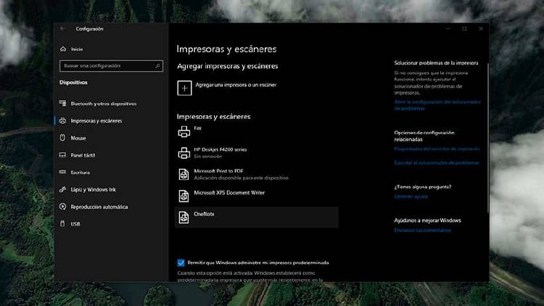Viewport: 544px width, 306px height.
Task: Click the back arrow in Configuración
Action: (63, 29)
